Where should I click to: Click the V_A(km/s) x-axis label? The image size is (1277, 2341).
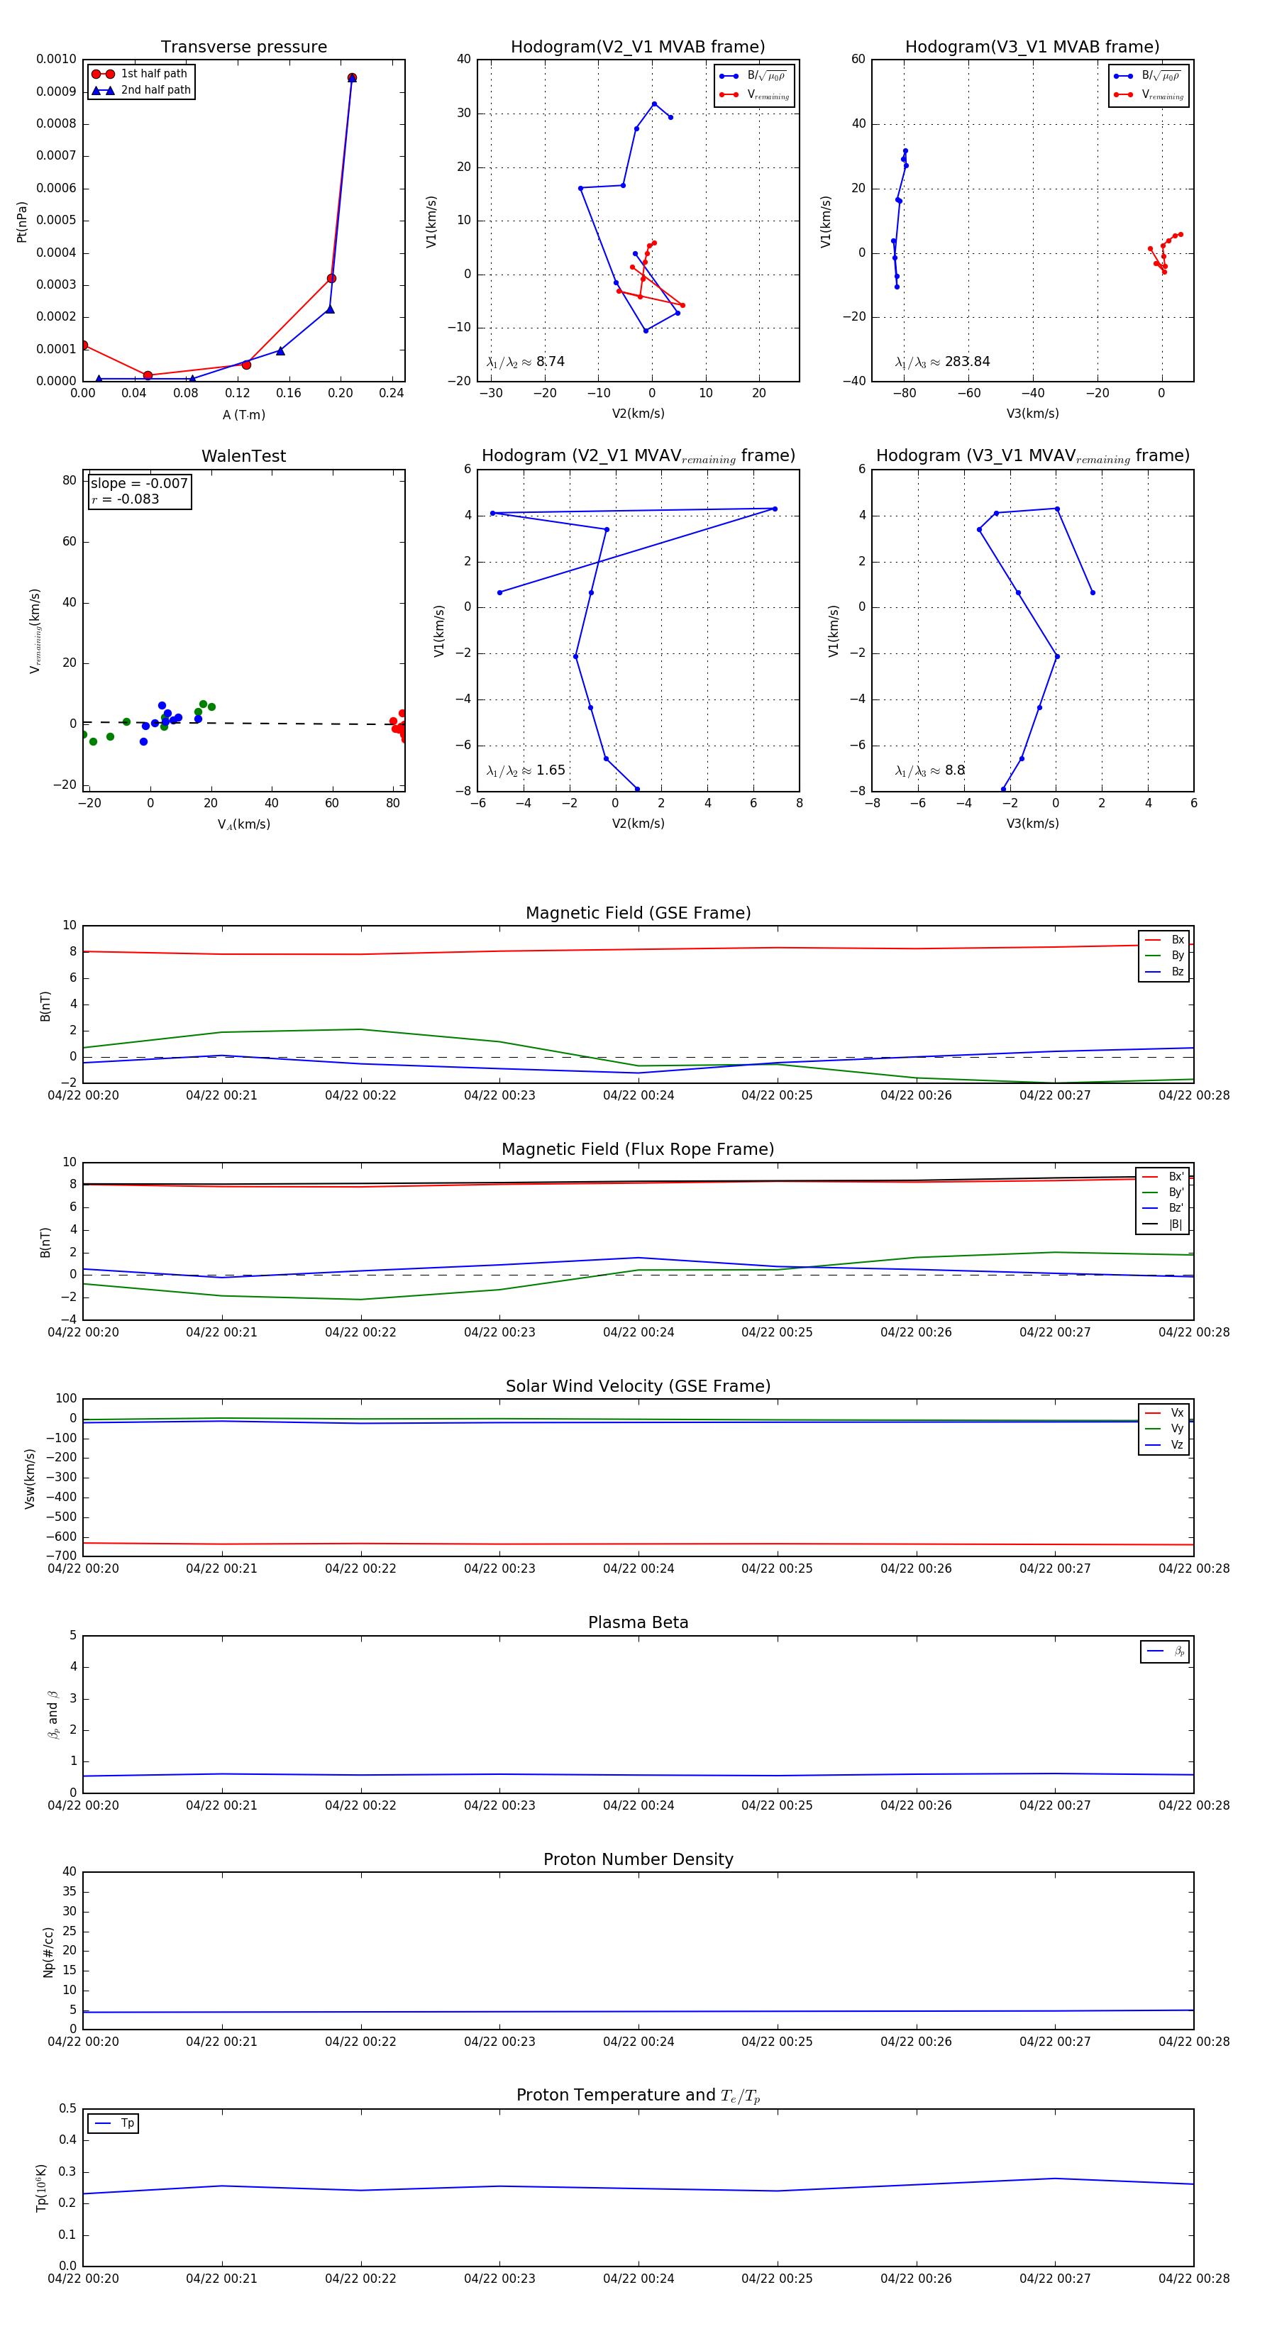click(243, 824)
